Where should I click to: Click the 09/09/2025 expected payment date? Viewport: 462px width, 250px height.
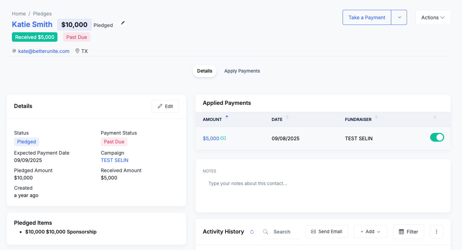(x=28, y=160)
